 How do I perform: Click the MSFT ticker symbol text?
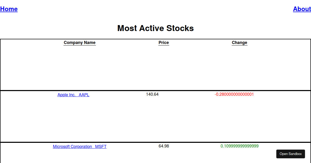coord(101,146)
